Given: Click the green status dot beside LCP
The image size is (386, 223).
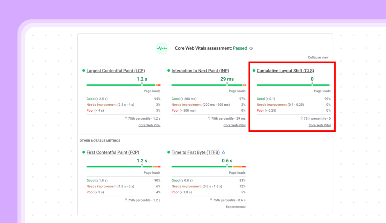Looking at the screenshot, I should [x=84, y=70].
